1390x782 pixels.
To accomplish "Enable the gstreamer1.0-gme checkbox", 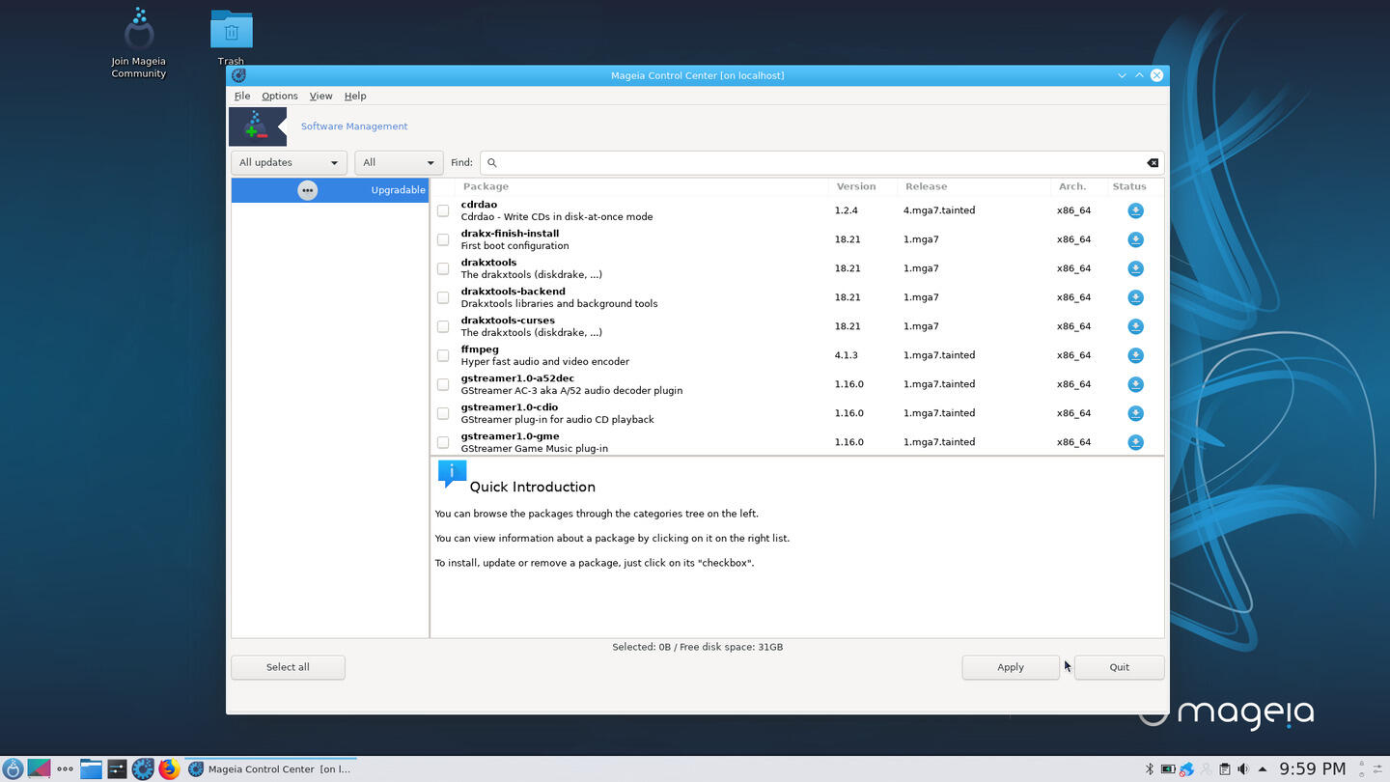I will 443,442.
